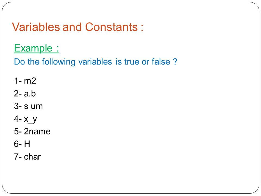
Task: Click the word 'variables' in the blue question
Action: [95, 62]
